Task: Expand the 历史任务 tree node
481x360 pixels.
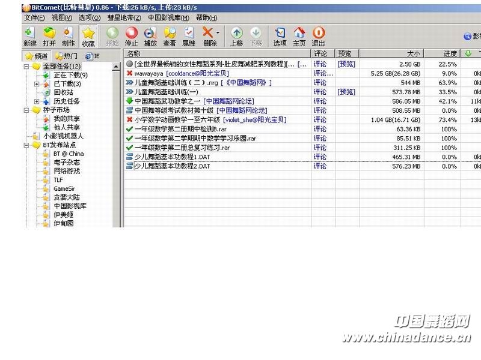Action: click(37, 101)
